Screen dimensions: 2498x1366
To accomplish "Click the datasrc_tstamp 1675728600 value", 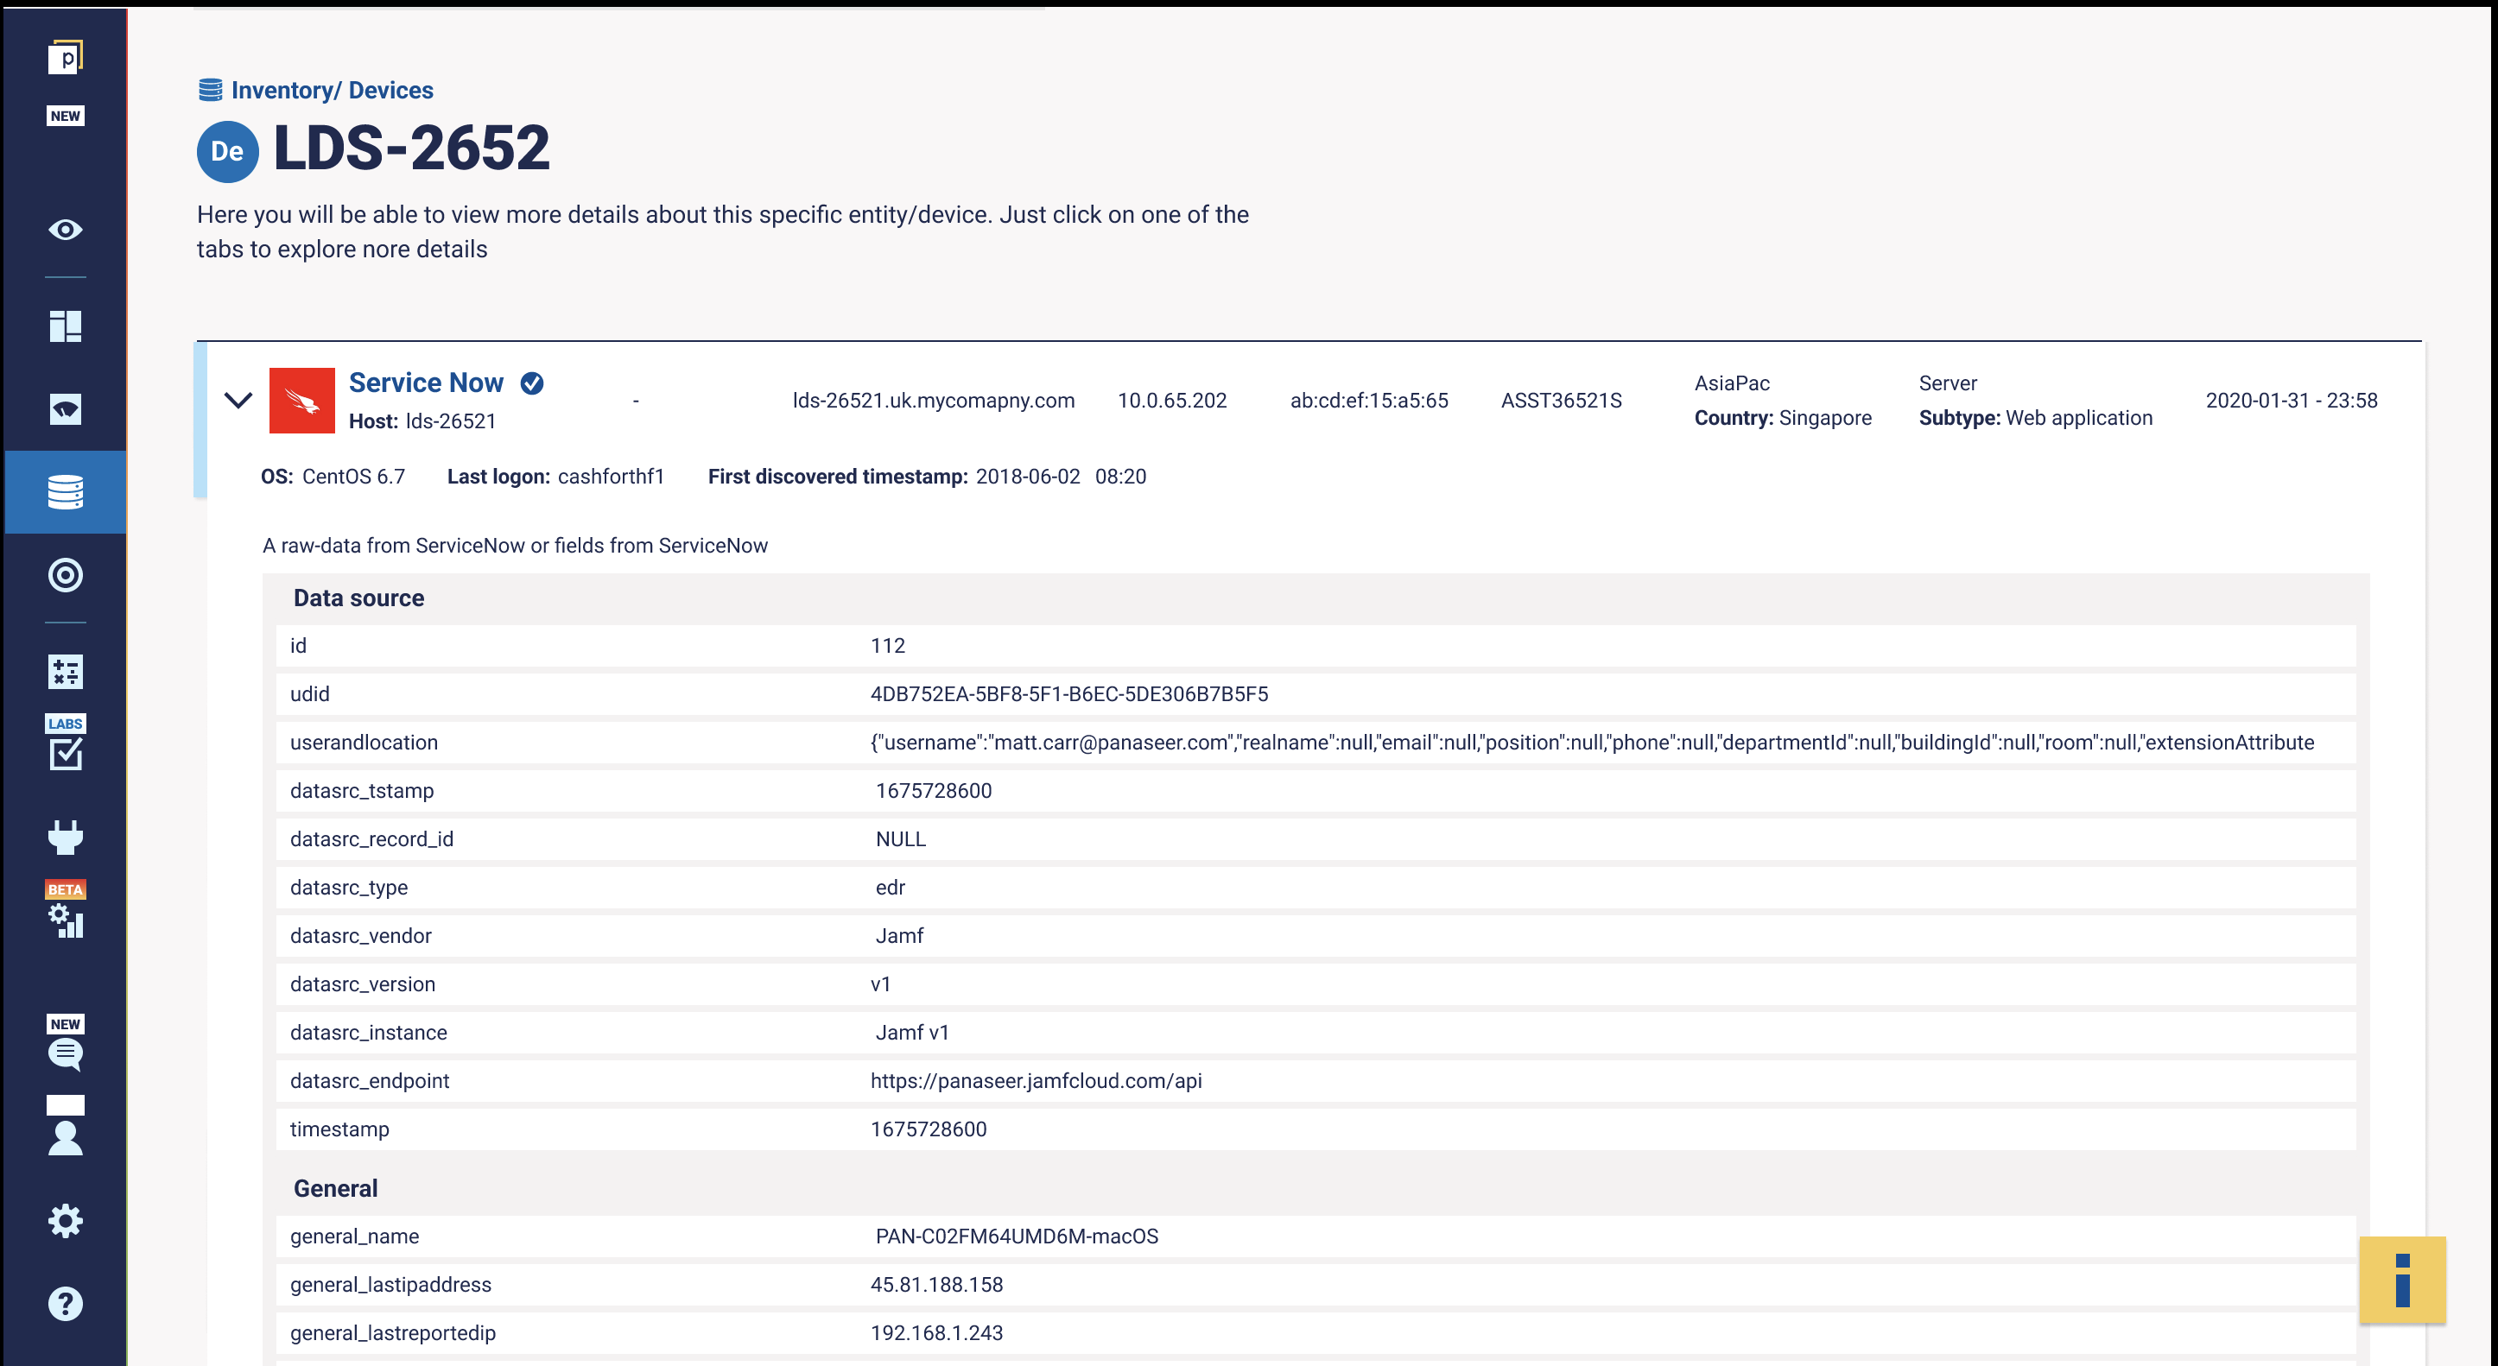I will click(x=933, y=791).
